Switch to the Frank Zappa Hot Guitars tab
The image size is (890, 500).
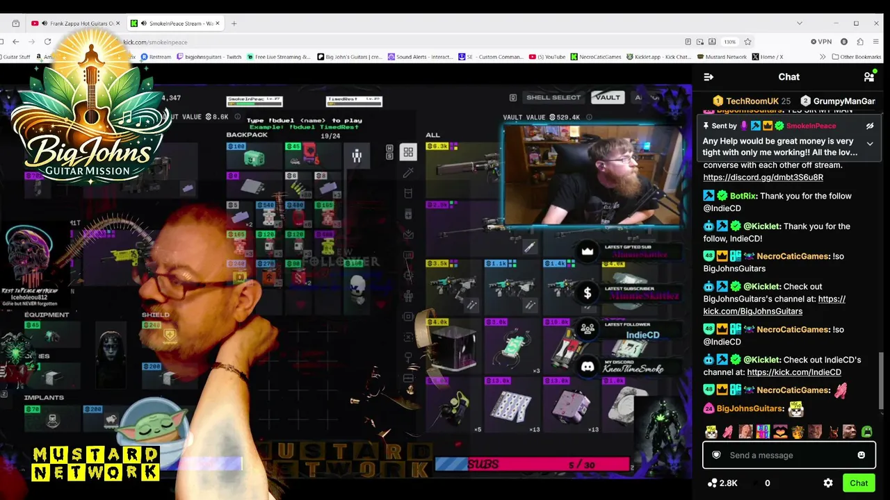75,24
